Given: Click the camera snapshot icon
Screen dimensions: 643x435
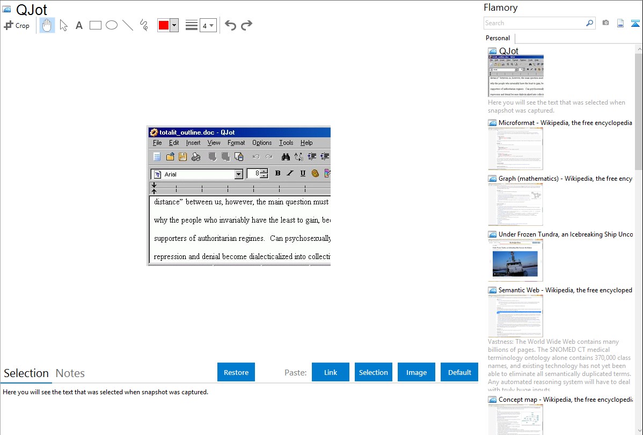Looking at the screenshot, I should [x=605, y=23].
